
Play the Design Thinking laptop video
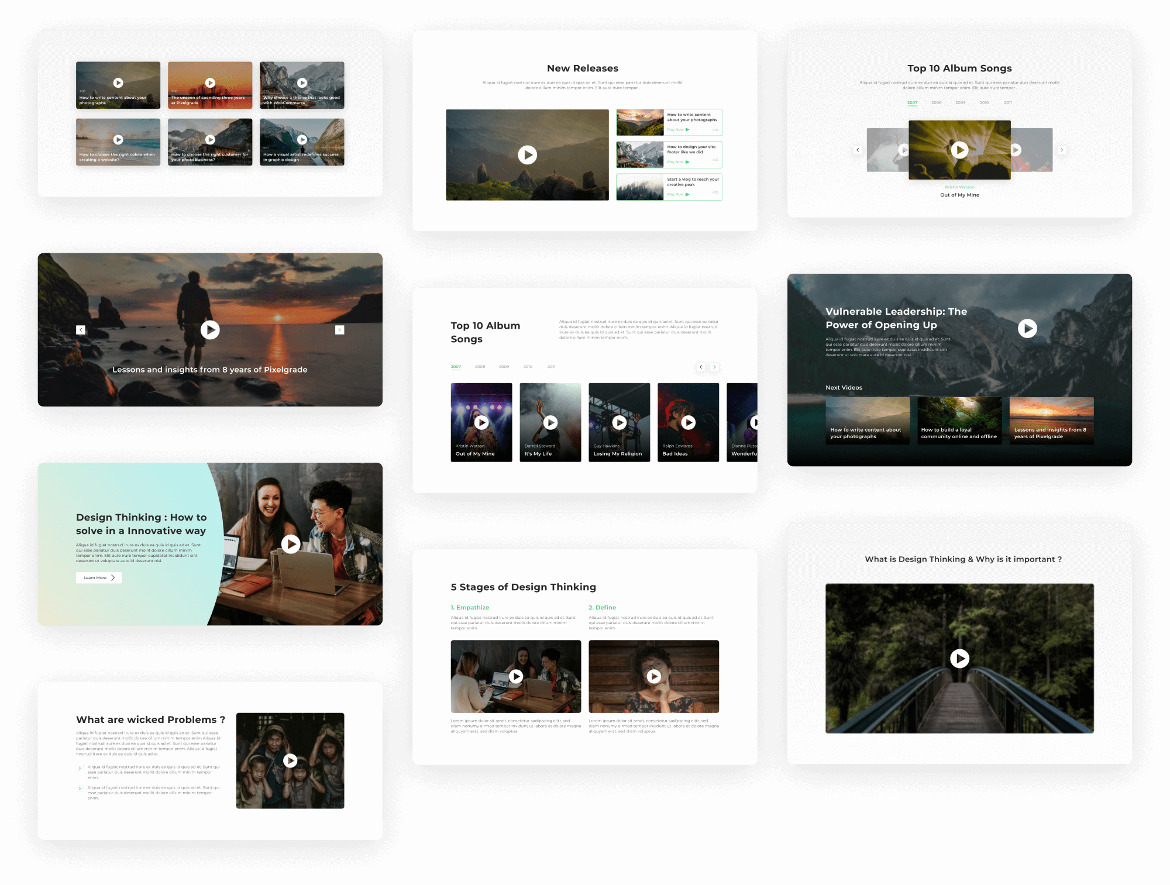(x=291, y=544)
